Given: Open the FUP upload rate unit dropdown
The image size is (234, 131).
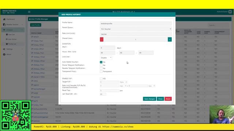Looking at the screenshot, I should [x=123, y=86].
